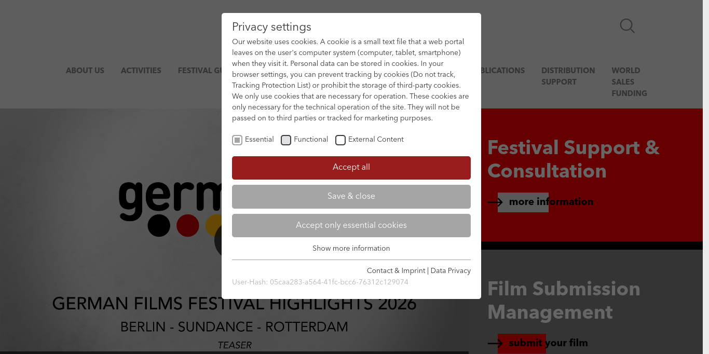Toggle the Essential cookies checkbox
709x354 pixels.
pyautogui.click(x=237, y=140)
